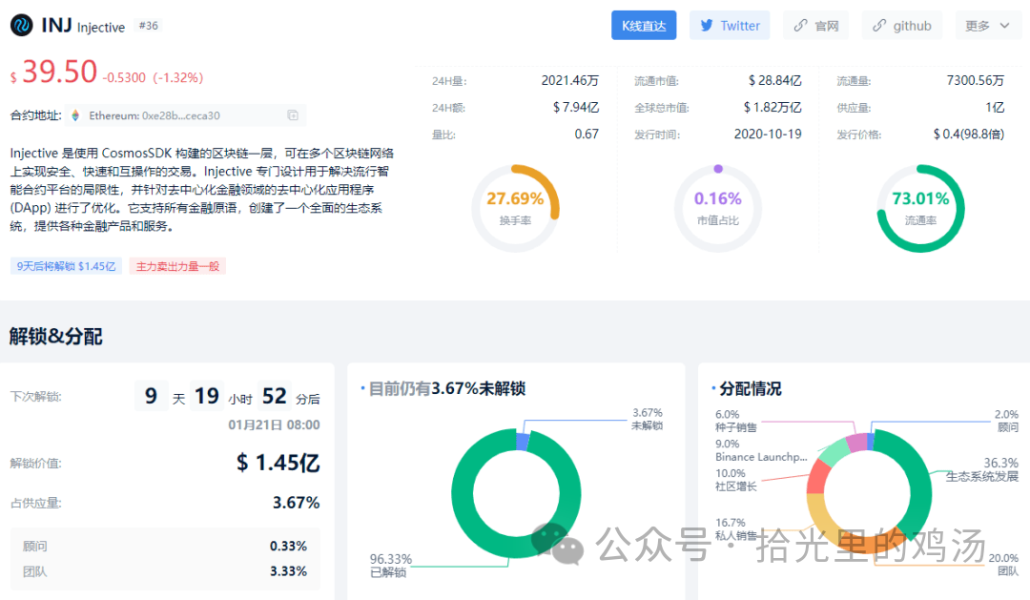The image size is (1030, 600).
Task: Click the 流通市值 value $28.84亿
Action: 775,80
